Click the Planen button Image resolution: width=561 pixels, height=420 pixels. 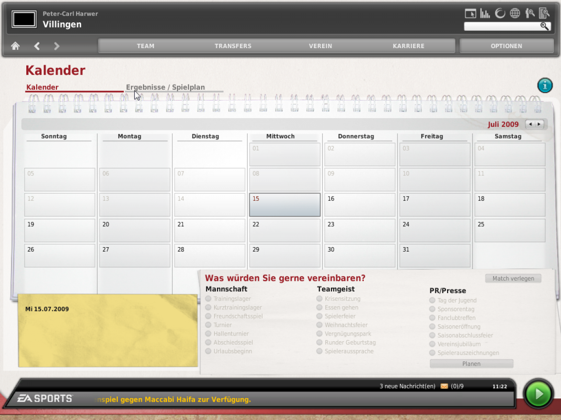click(x=471, y=364)
